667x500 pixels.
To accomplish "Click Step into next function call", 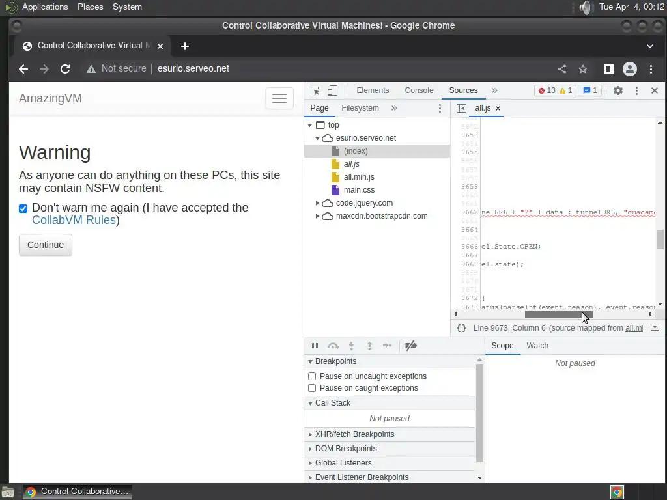I will tap(351, 346).
